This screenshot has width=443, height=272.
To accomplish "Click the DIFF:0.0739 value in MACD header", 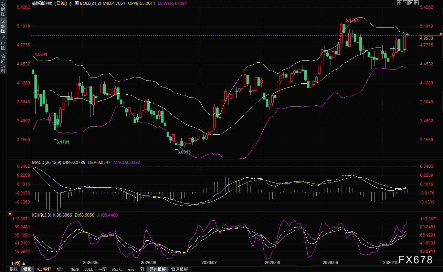I will click(x=74, y=162).
